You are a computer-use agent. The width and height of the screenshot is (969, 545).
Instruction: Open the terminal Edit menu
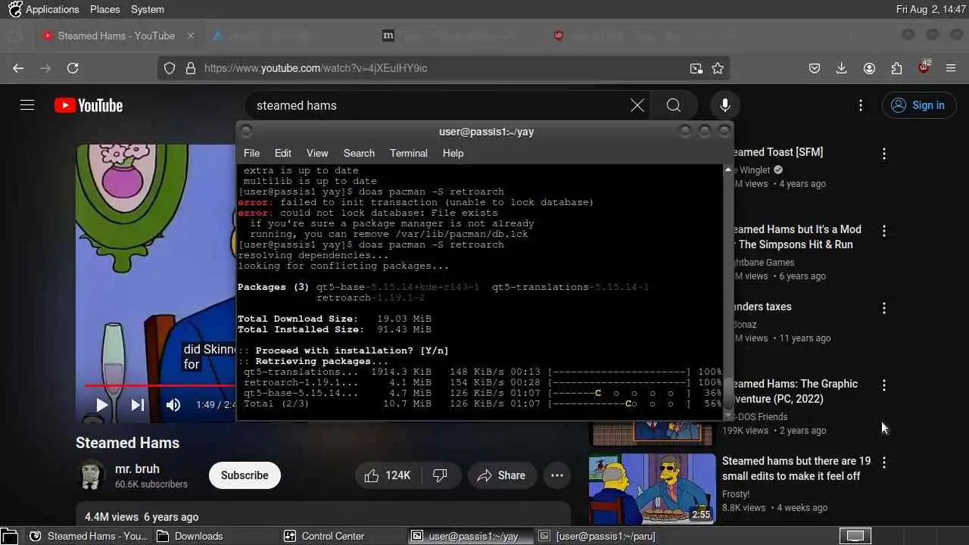[283, 153]
